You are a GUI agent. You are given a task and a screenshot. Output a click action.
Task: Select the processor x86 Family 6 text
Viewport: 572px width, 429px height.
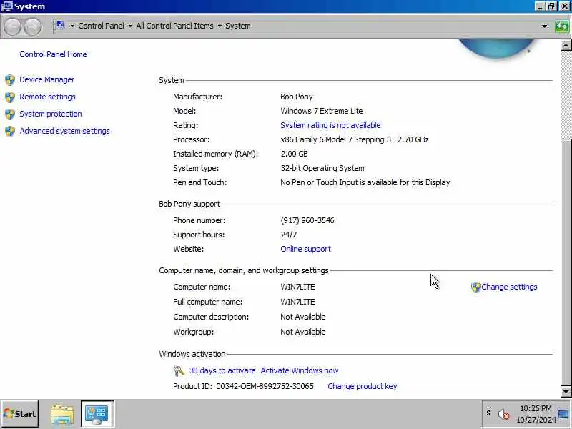[x=354, y=139]
